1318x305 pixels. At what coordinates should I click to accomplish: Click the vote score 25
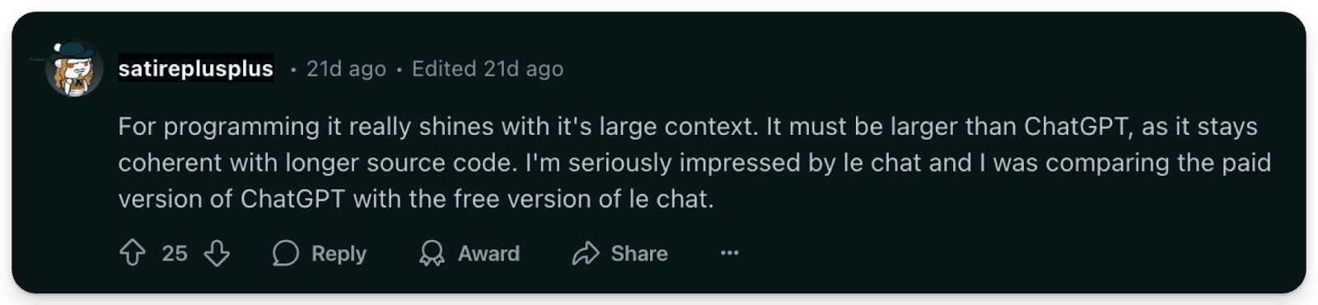coord(175,253)
